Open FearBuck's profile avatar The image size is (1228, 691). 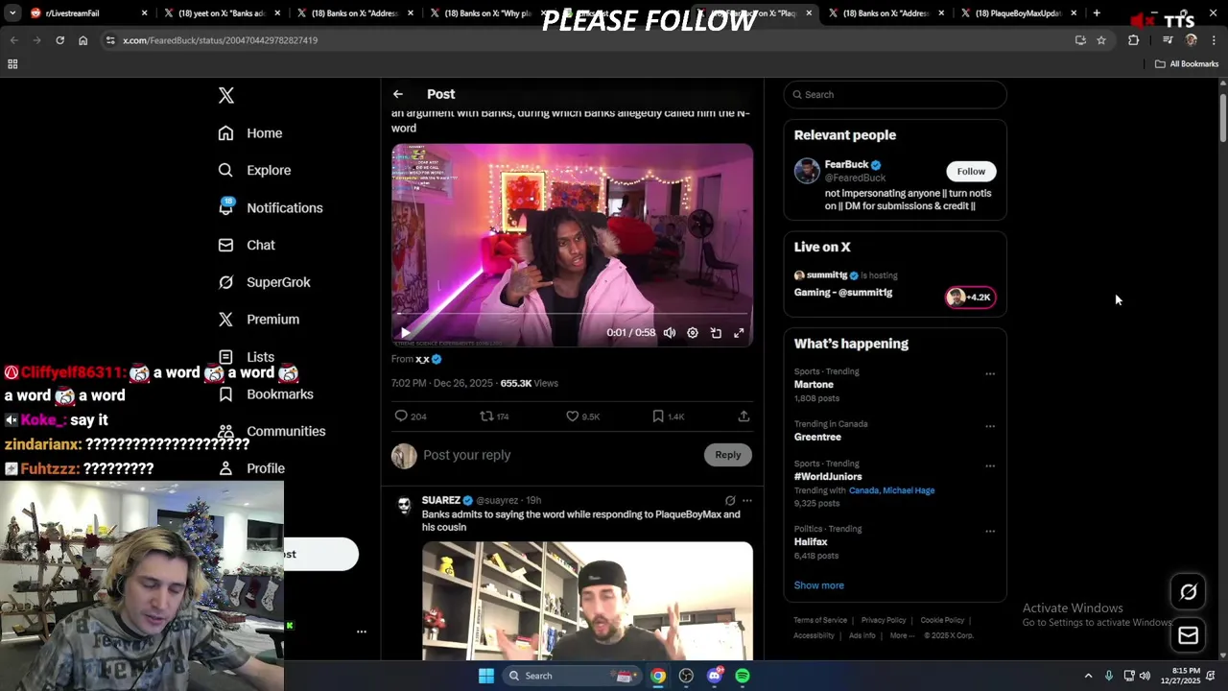[807, 171]
